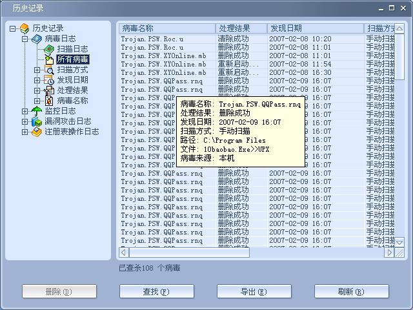The image size is (413, 310).
Task: Expand the 注册表操作日志 node
Action: click(25, 132)
